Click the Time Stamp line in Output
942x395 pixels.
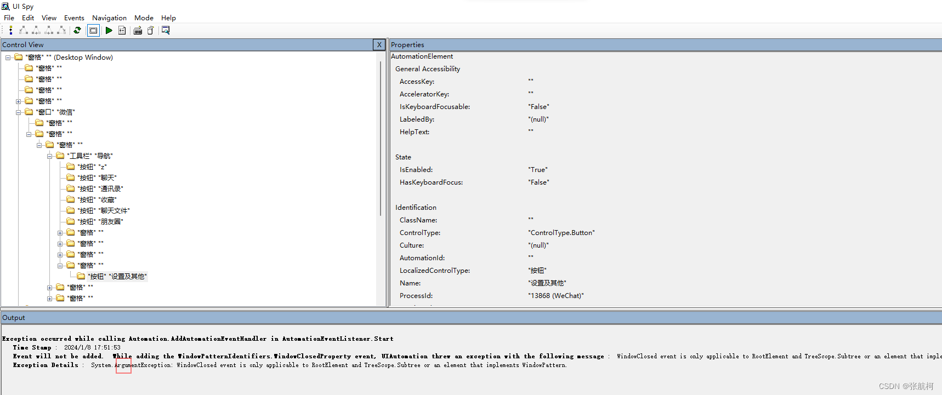66,348
